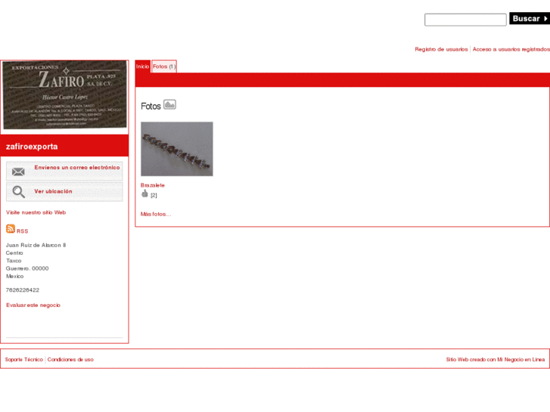Viewport: 550px width, 412px height.
Task: Click the magnifying glass location icon
Action: click(19, 192)
